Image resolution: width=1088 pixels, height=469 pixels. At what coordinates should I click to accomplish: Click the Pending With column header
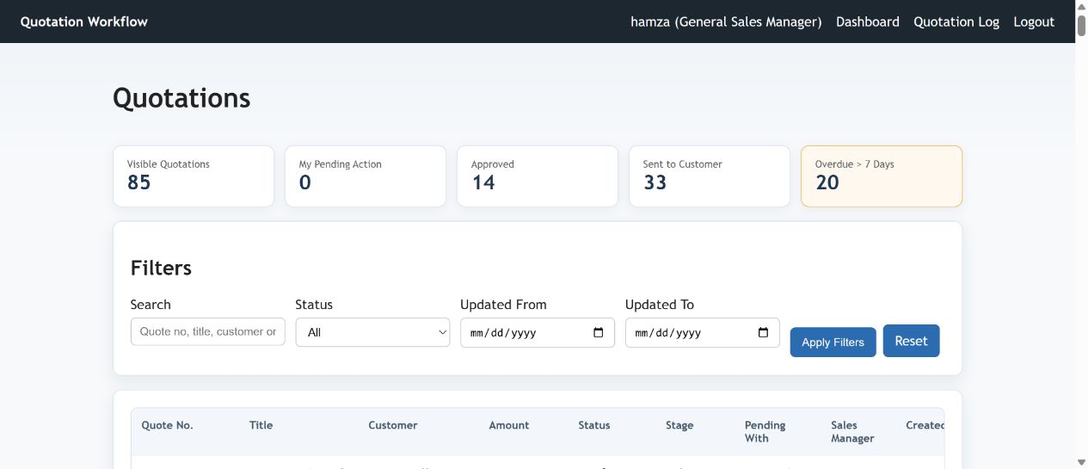click(x=765, y=431)
